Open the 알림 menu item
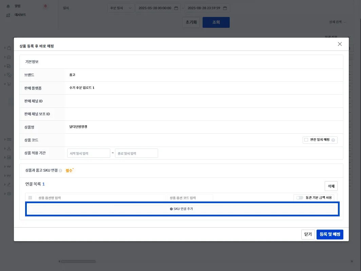361x271 pixels. coord(18,6)
